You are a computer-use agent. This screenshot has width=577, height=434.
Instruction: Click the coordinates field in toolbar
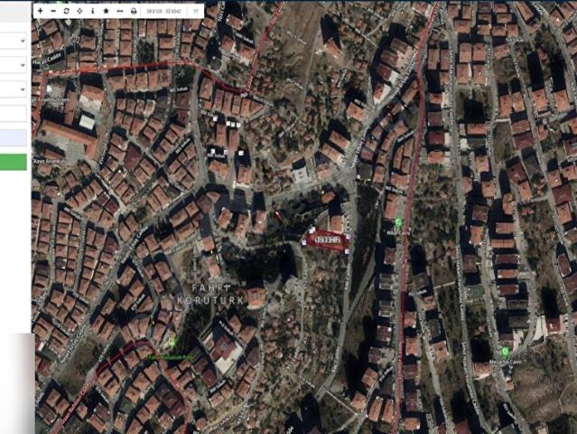click(164, 11)
